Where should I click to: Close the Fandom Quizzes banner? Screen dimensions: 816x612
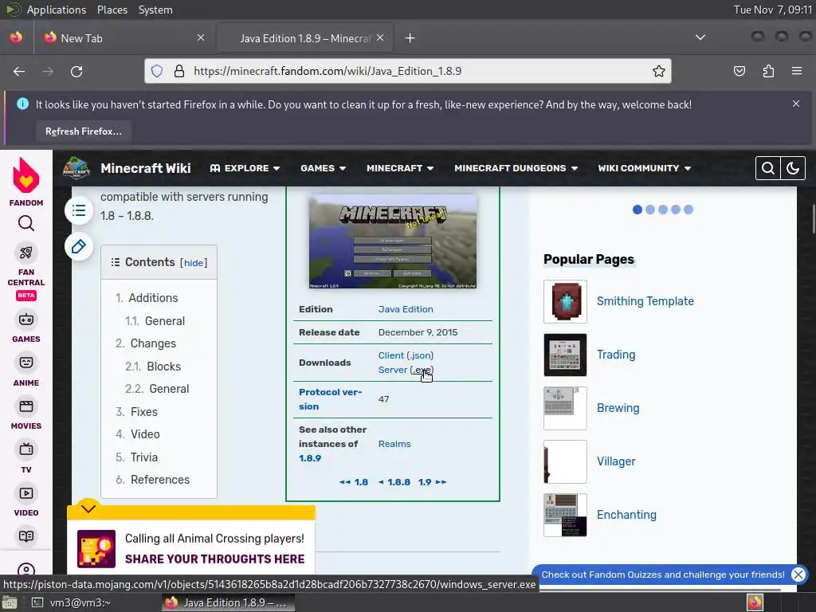[798, 575]
